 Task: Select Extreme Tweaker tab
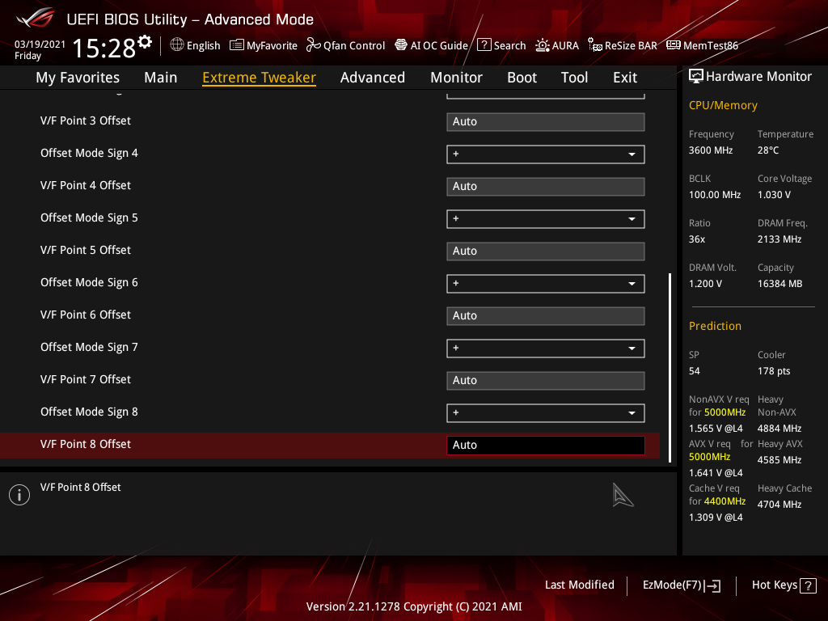[x=260, y=78]
